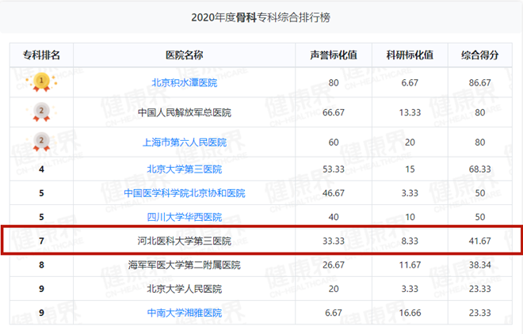Click the gold rank 1 medal icon
523x334 pixels.
coord(41,82)
